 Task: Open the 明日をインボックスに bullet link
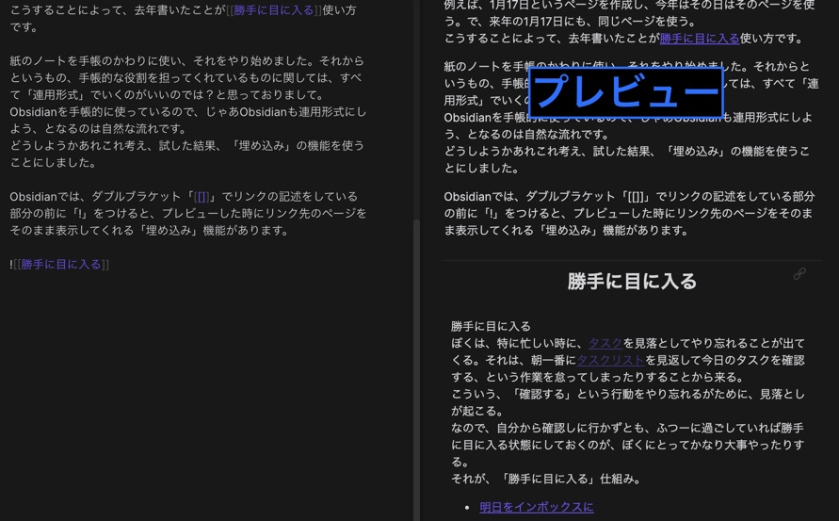(536, 507)
